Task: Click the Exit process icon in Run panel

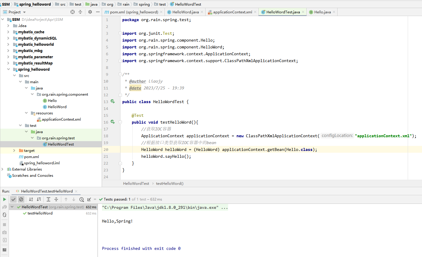Action: [4, 240]
